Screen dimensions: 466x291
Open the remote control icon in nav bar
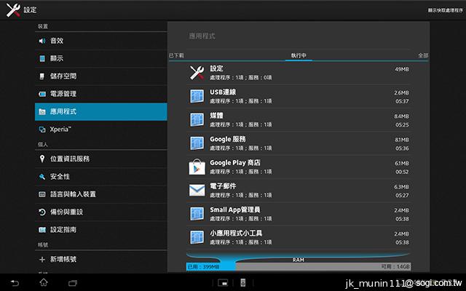[x=242, y=283]
